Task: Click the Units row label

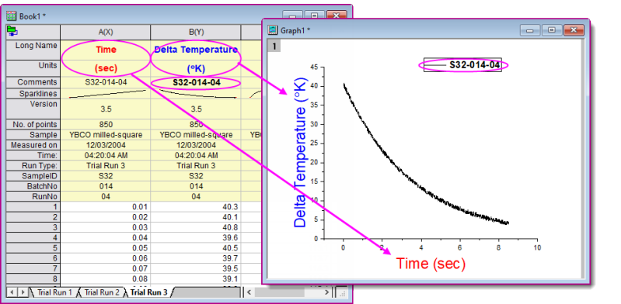Action: [33, 68]
